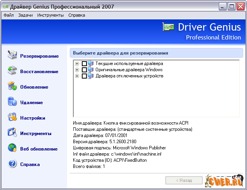Select the Обновление sidebar icon
The width and height of the screenshot is (247, 190).
(12, 86)
